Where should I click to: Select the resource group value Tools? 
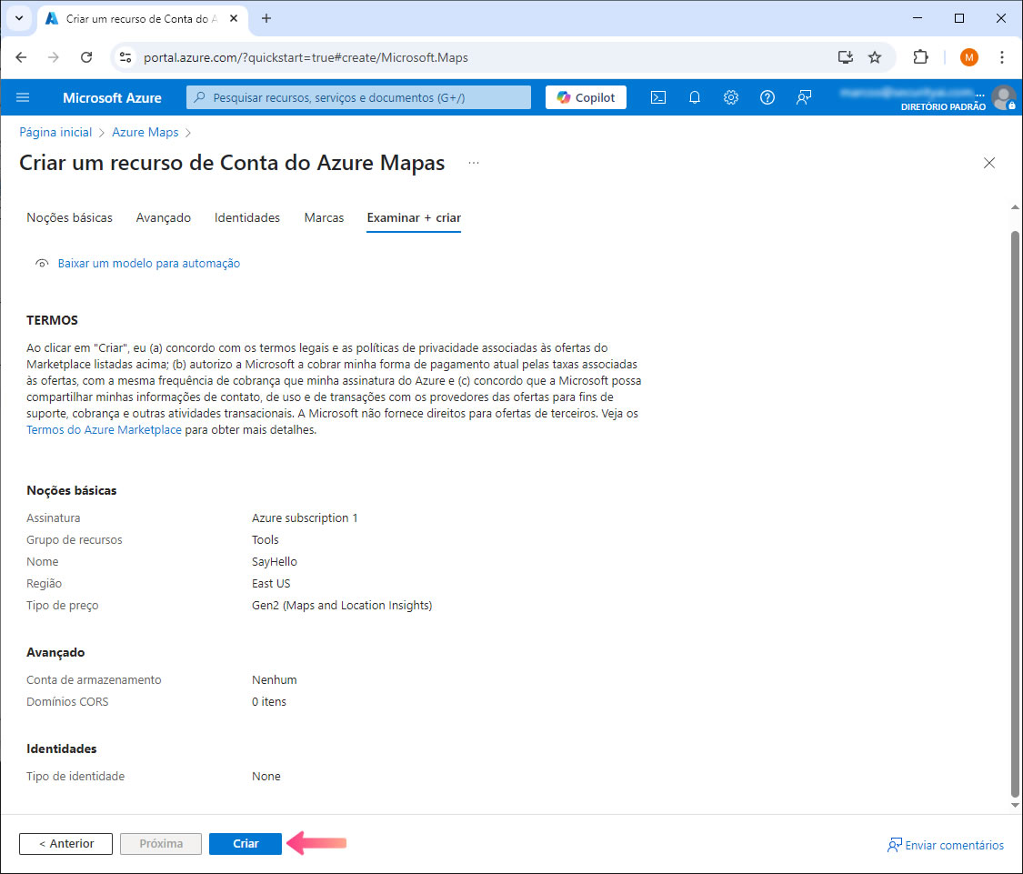[x=265, y=540]
